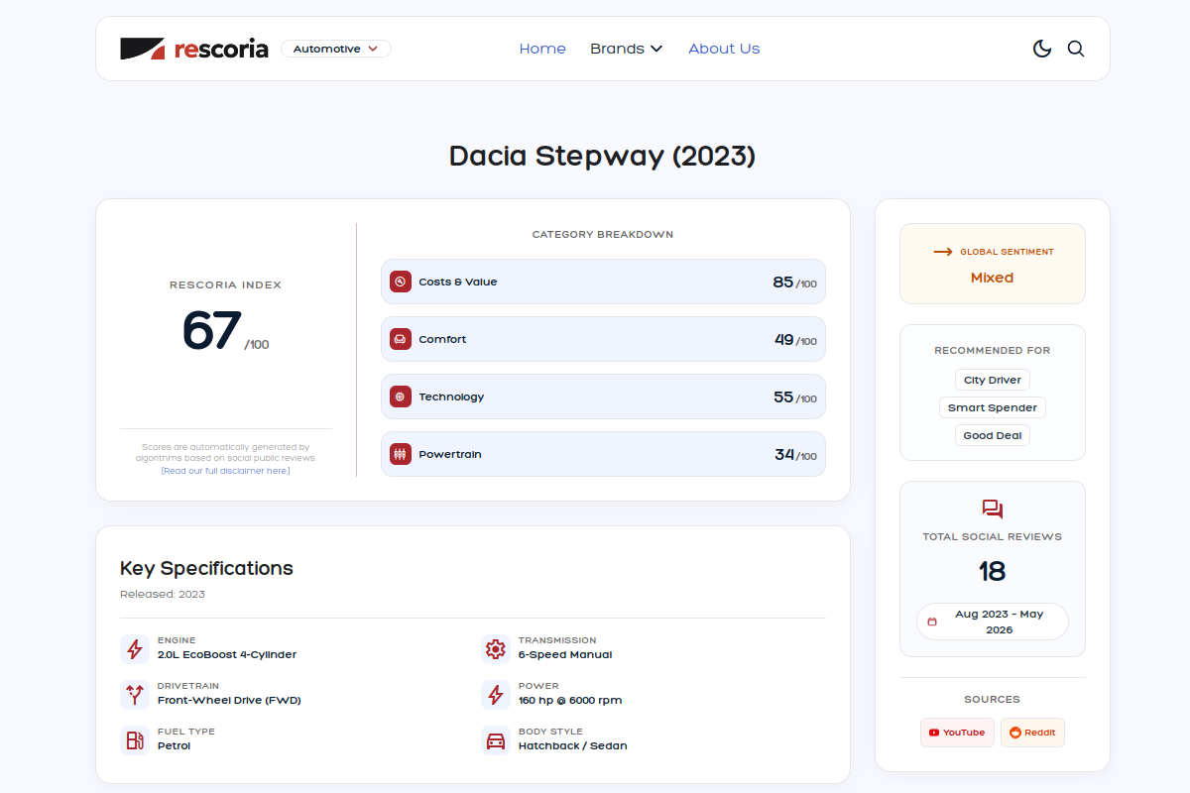Click the Technology globe icon
Screen dimensions: 1190x793
point(401,396)
